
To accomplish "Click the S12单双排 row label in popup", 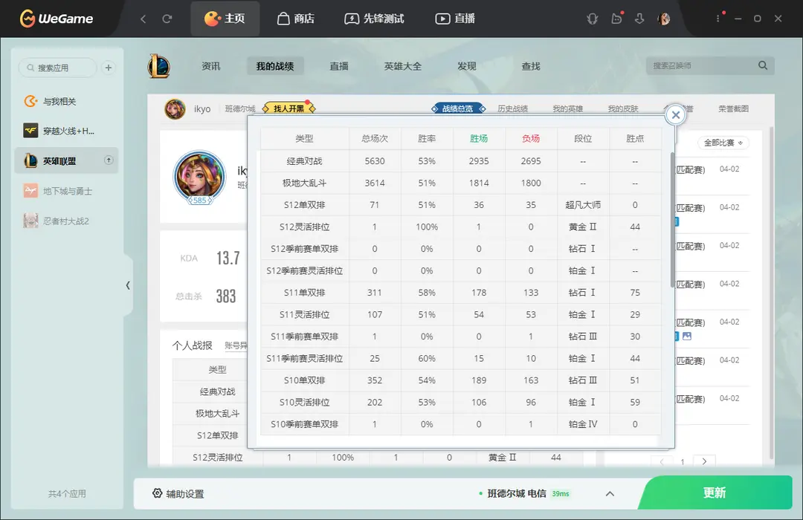I will pos(305,205).
